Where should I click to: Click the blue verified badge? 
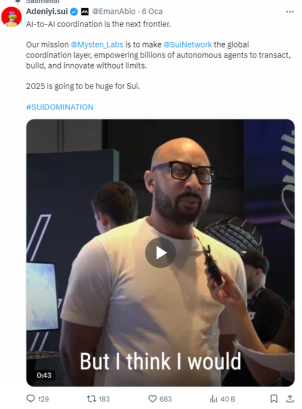(74, 12)
